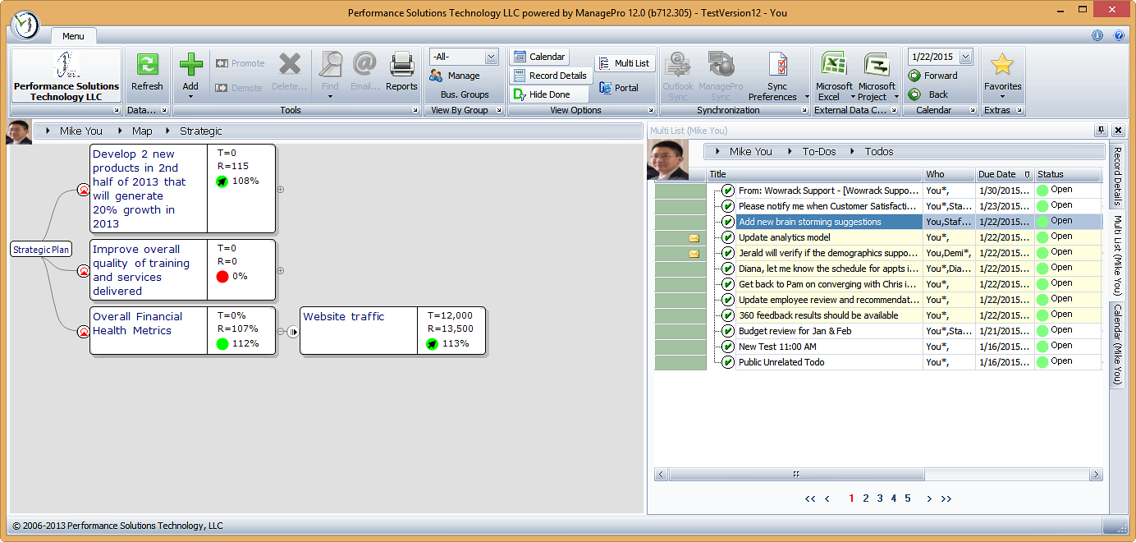Click green status dot on Website traffic
Viewport: 1136px width, 542px height.
(433, 344)
